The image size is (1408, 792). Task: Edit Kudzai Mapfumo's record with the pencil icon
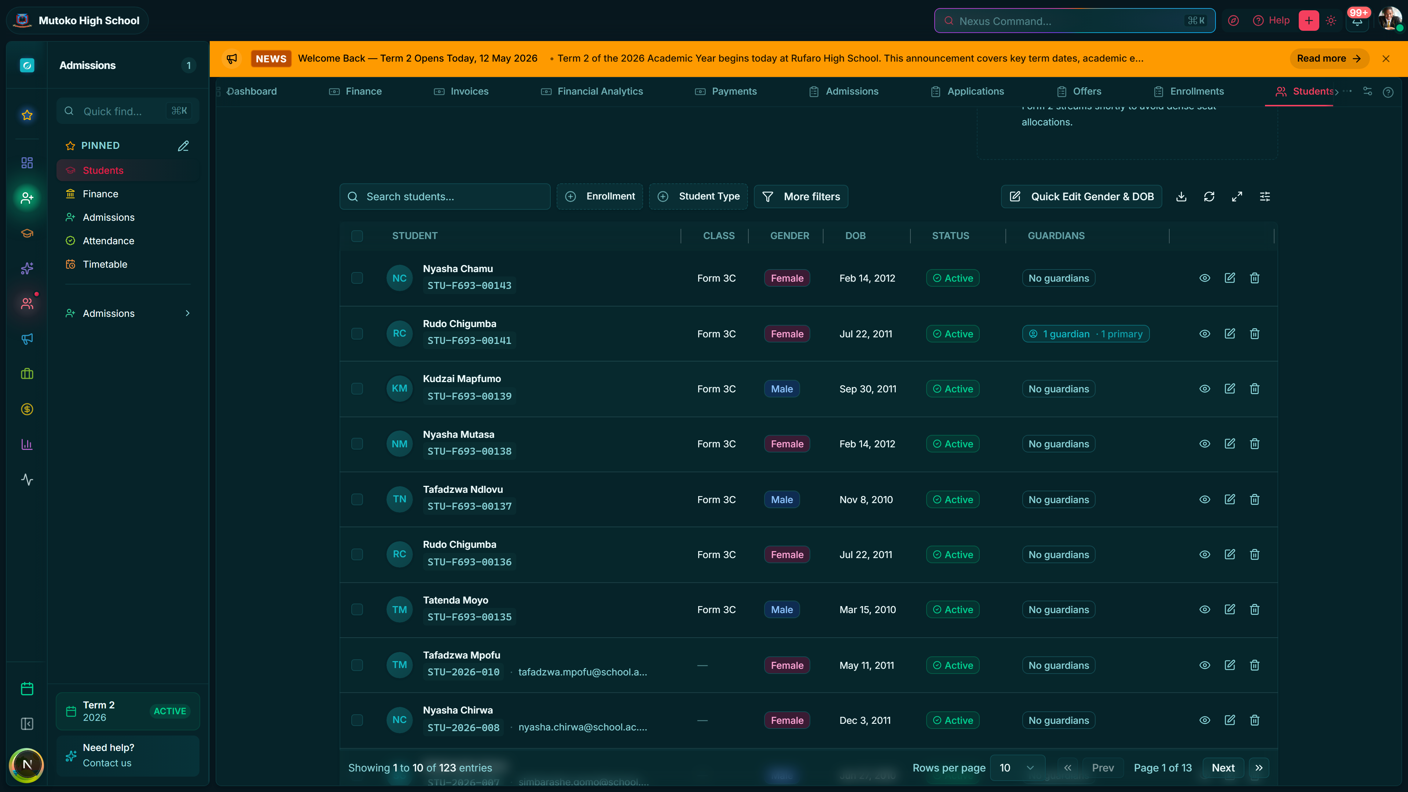(x=1230, y=389)
